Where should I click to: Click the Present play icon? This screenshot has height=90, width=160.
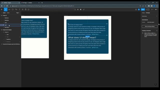coord(152,9)
